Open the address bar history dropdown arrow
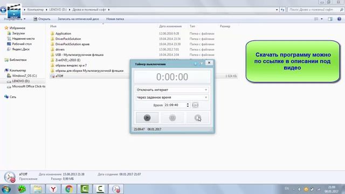Viewport: 345px width, 194px height. coord(277,10)
